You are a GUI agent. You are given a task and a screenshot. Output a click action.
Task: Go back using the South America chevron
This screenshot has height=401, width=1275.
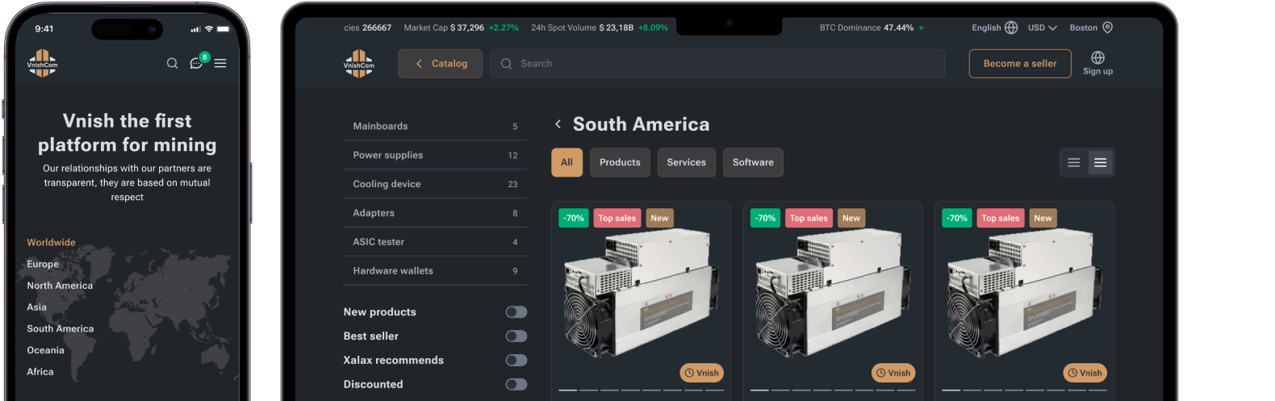pyautogui.click(x=558, y=124)
